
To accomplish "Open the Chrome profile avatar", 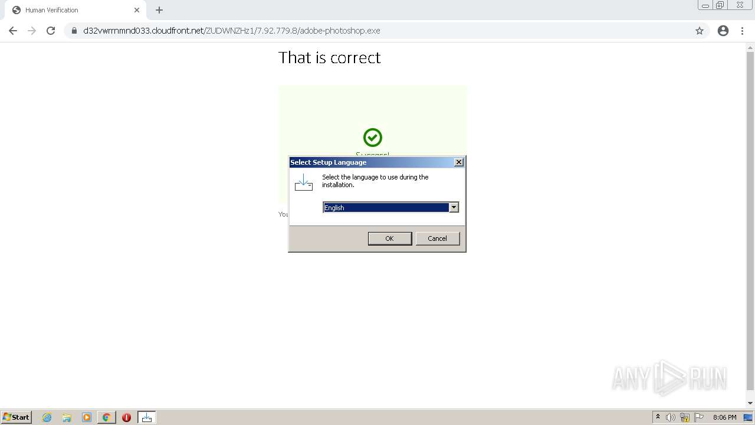I will point(723,31).
